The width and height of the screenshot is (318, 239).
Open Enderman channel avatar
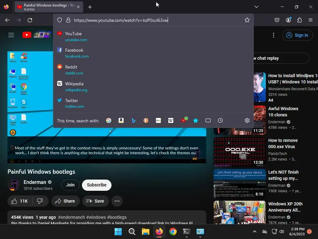click(13, 185)
